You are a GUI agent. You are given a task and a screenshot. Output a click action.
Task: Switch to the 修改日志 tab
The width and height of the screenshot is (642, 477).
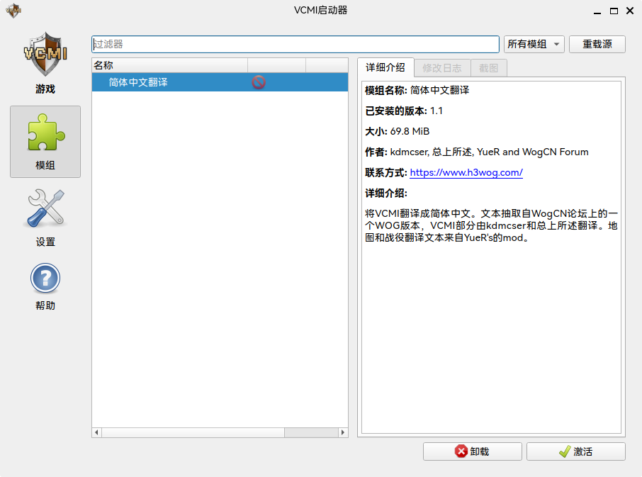click(x=442, y=68)
